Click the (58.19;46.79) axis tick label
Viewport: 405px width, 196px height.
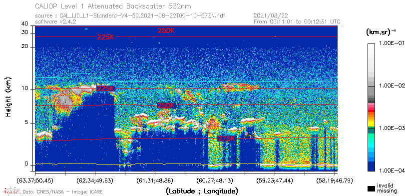335,180
